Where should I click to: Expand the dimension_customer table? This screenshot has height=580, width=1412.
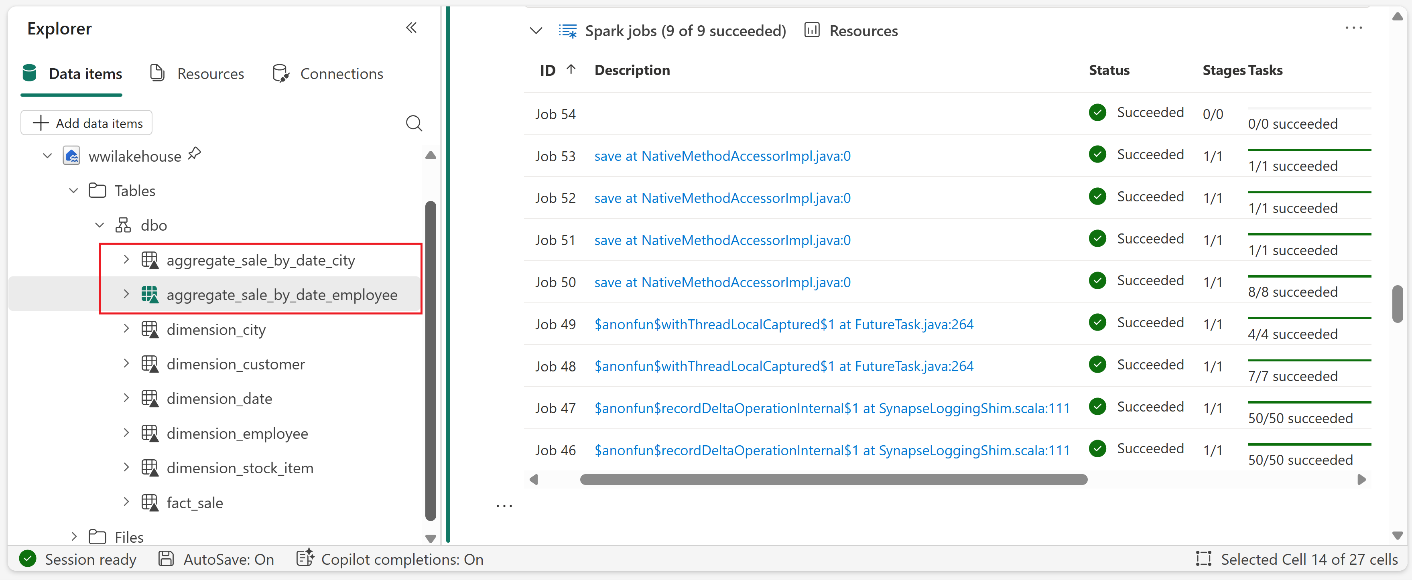pyautogui.click(x=126, y=363)
